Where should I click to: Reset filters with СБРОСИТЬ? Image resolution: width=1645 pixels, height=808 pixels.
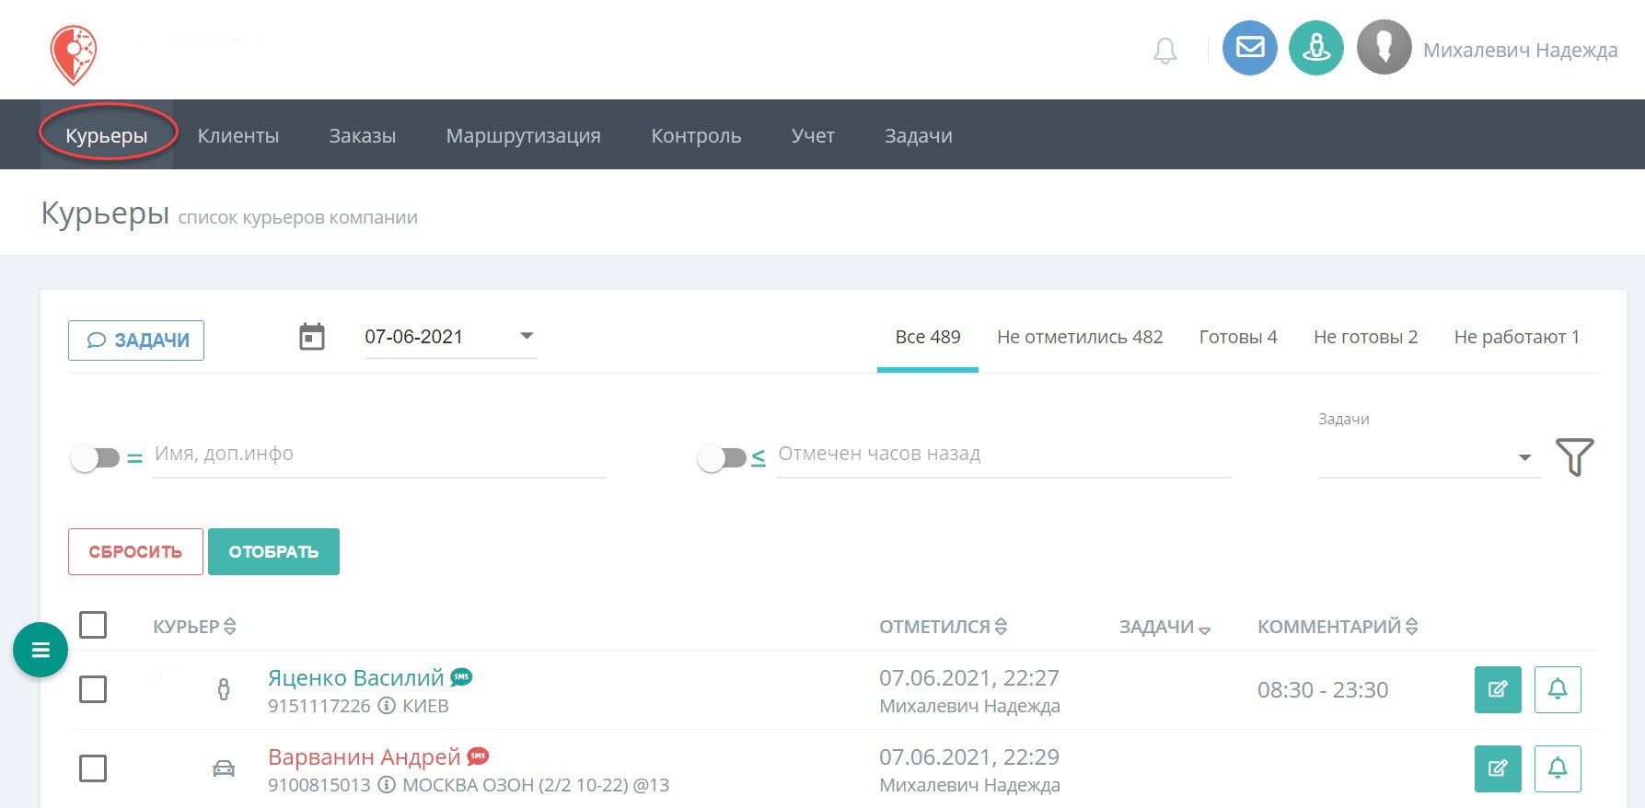(135, 551)
